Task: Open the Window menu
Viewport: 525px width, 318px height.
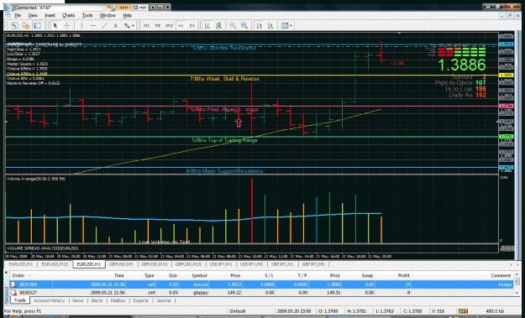Action: coord(108,15)
